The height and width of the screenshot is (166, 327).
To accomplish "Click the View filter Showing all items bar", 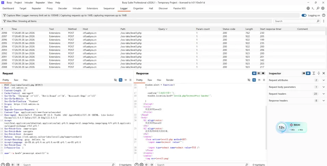I will [137, 21].
